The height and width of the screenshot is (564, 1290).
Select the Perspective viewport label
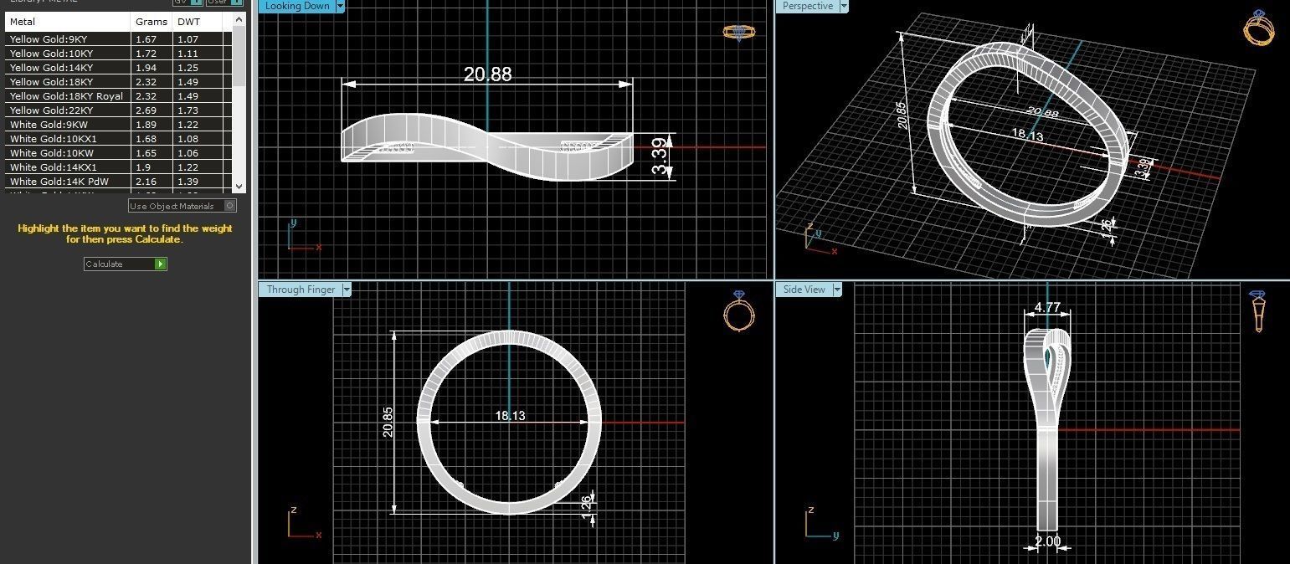[x=808, y=6]
